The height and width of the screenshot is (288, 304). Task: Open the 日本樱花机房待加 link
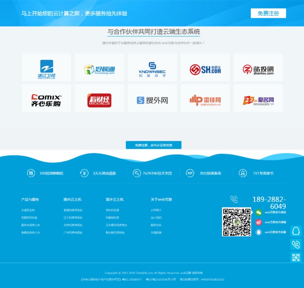[116, 225]
